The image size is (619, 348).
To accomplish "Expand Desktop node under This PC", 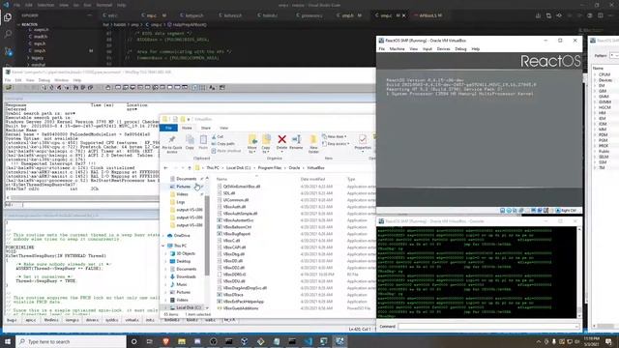I will tap(166, 261).
